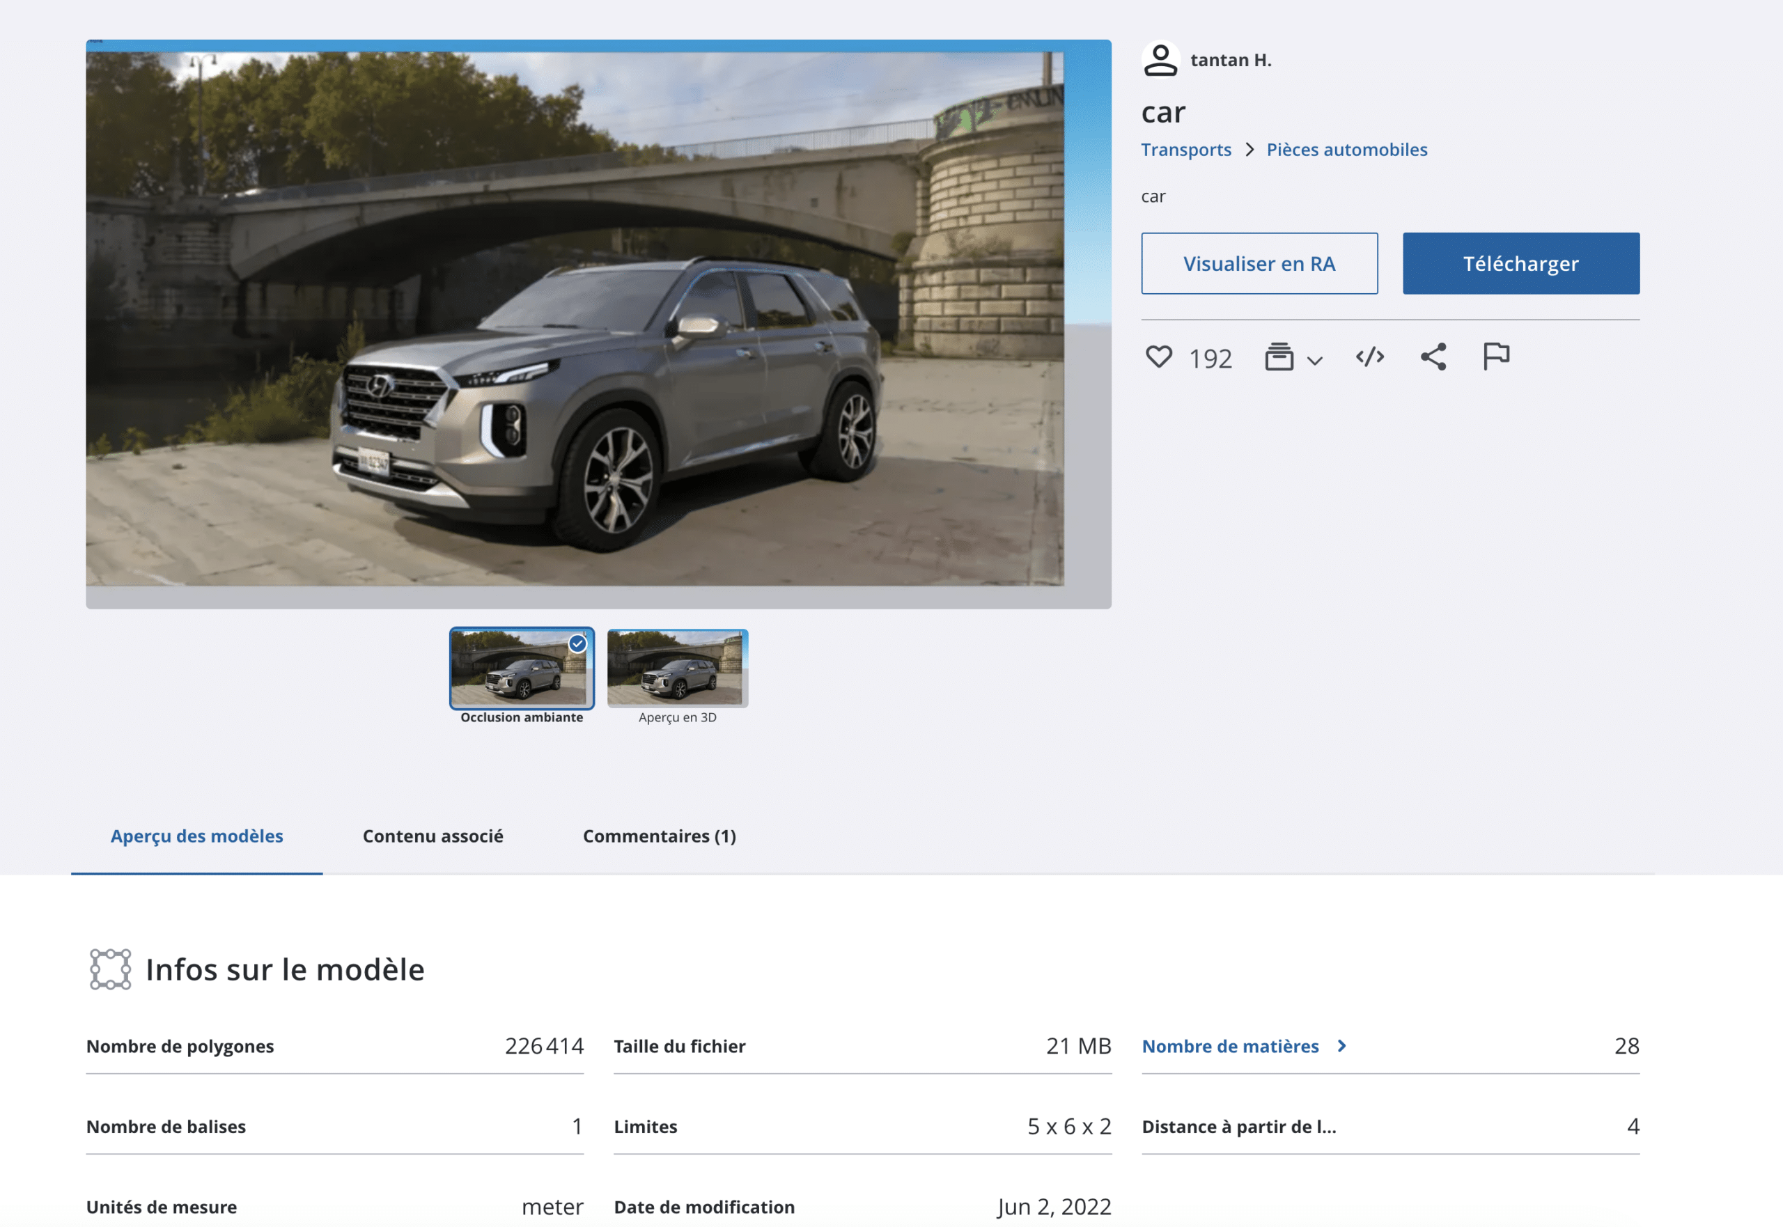Click the flag report icon

point(1495,356)
